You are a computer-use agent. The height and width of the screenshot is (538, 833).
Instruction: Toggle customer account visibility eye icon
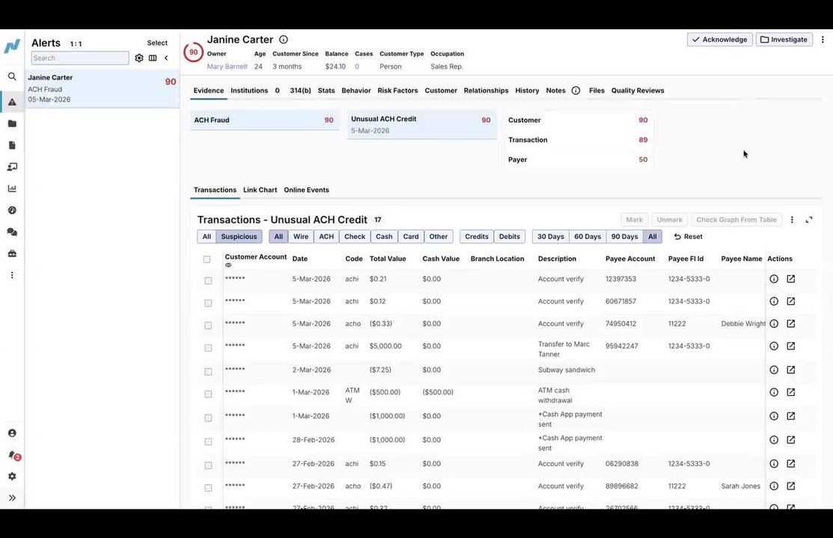pos(228,265)
